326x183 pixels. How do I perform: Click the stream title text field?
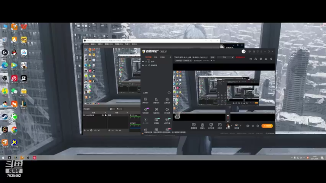coord(191,57)
